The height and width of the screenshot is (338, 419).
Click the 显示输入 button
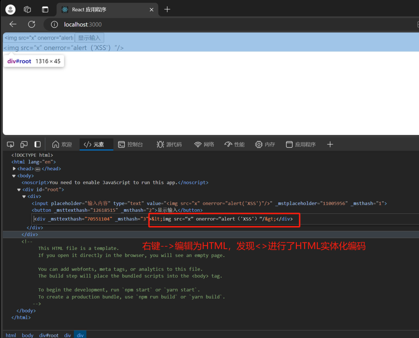(x=89, y=38)
